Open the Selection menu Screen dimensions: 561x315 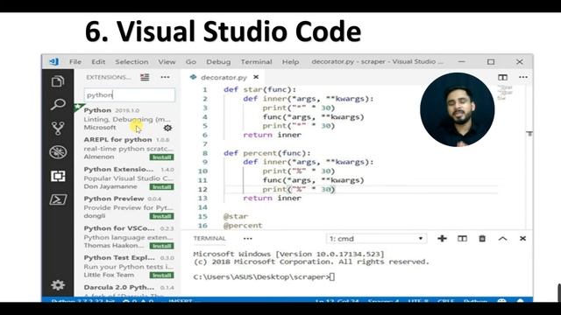coord(131,62)
